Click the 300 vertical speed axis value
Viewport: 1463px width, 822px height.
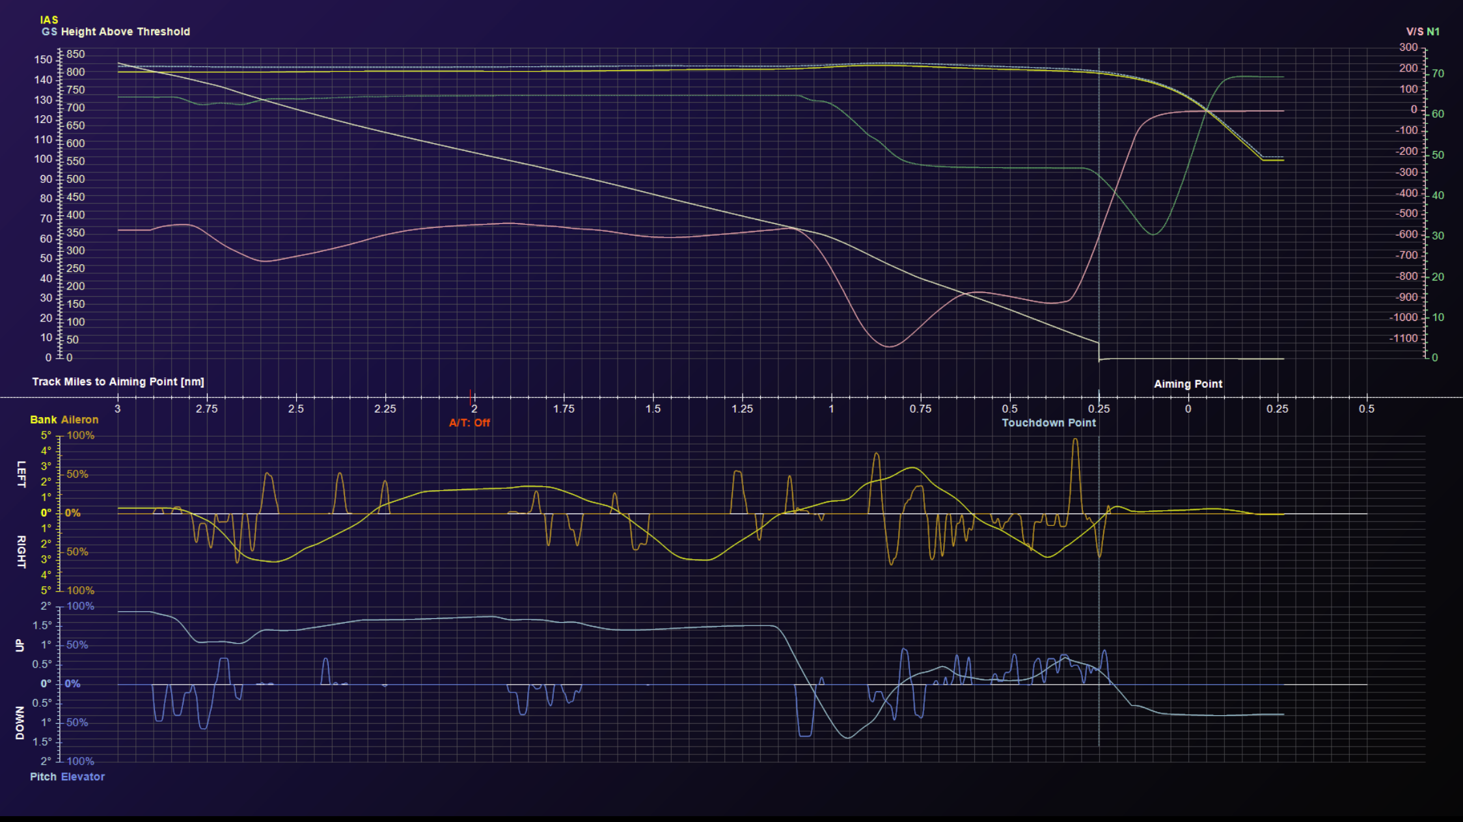[1408, 48]
